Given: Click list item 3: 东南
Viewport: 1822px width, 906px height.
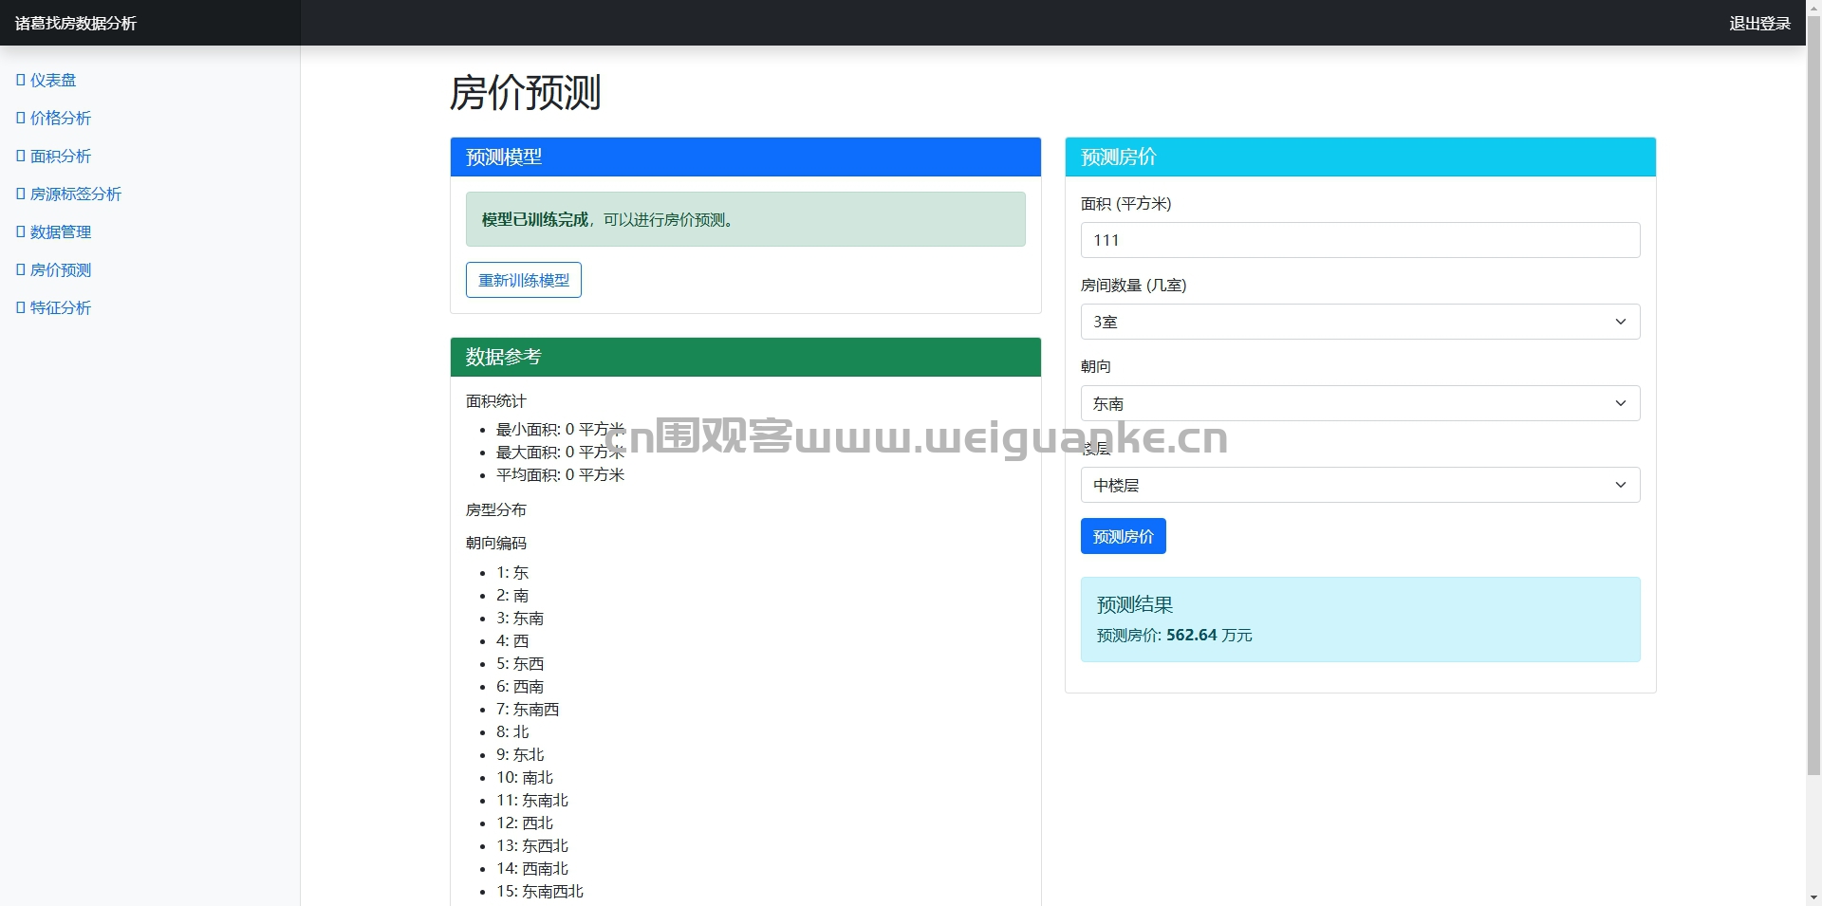Looking at the screenshot, I should (x=520, y=619).
